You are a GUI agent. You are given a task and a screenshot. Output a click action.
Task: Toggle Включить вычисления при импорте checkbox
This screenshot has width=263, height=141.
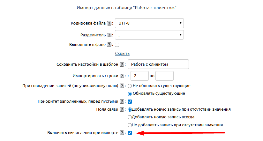click(x=130, y=133)
